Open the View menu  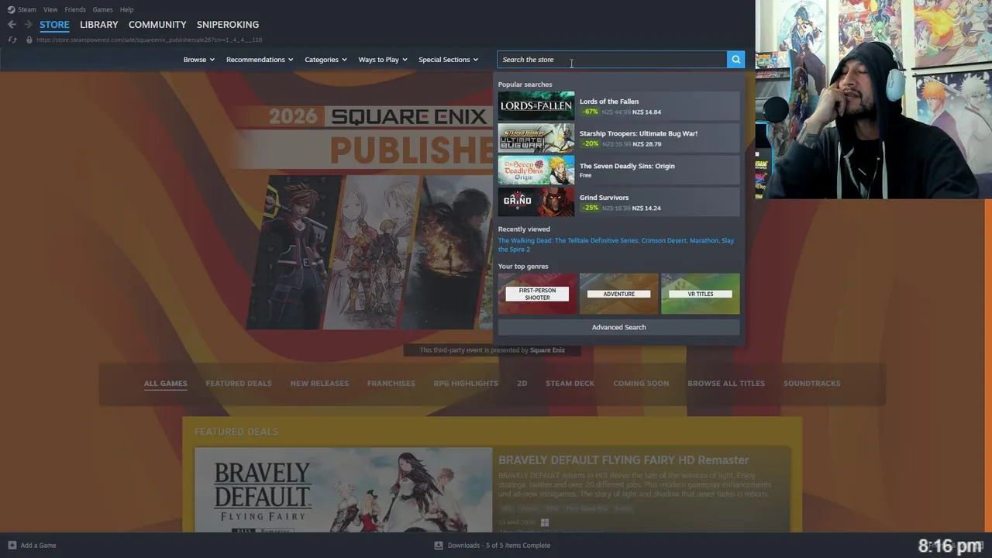tap(50, 9)
